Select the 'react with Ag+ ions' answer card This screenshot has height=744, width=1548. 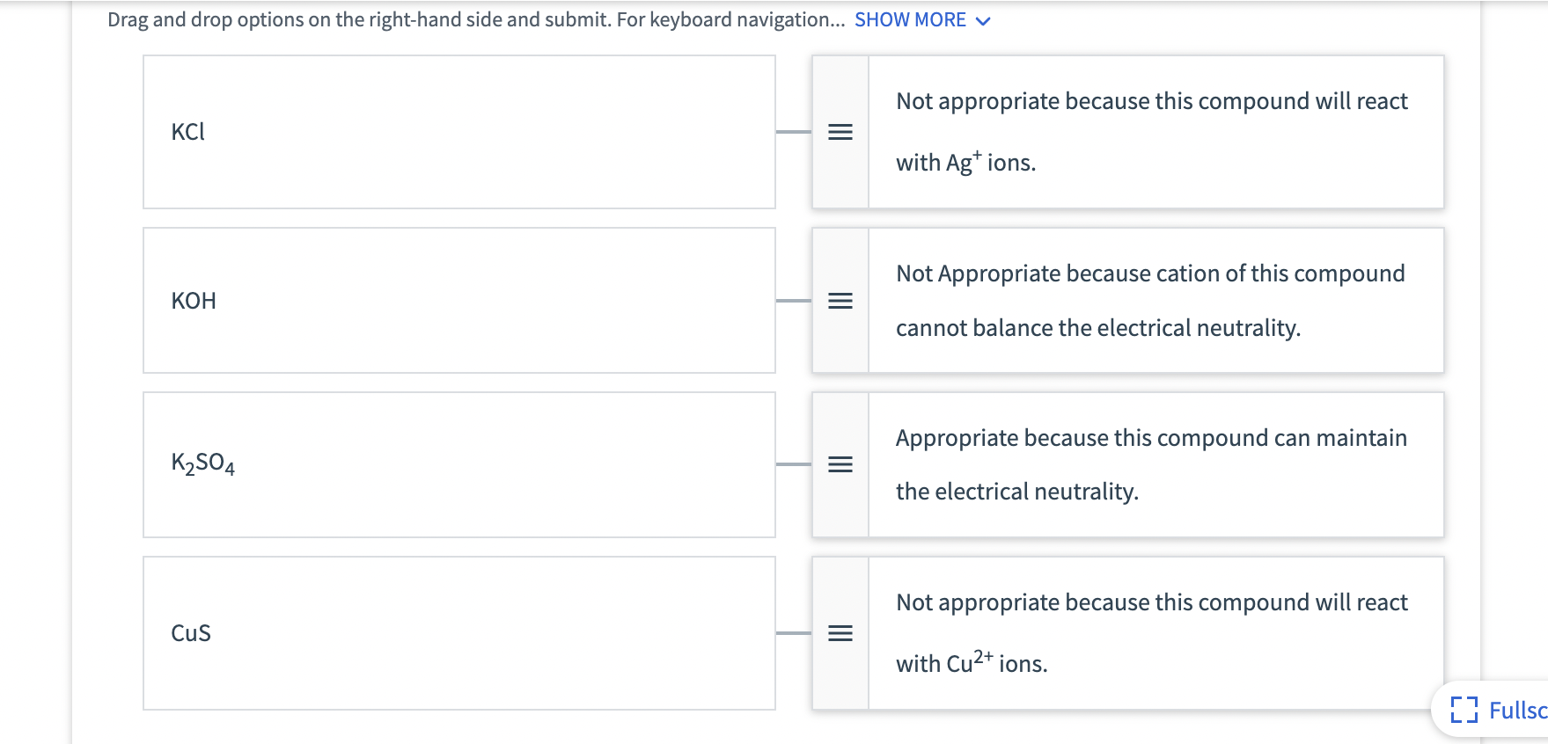click(x=1155, y=132)
